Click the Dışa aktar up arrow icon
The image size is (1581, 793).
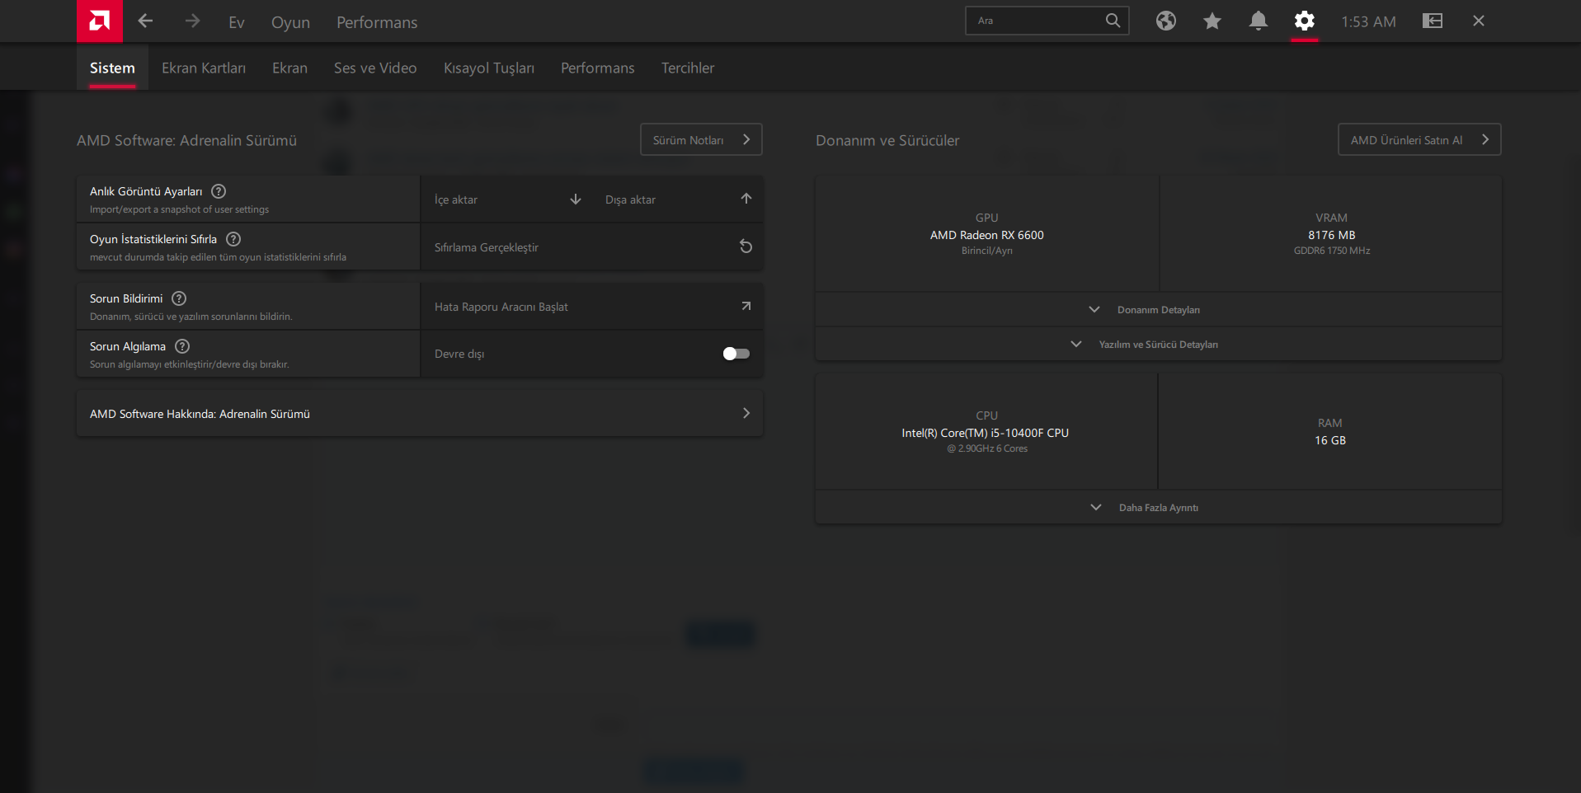746,199
